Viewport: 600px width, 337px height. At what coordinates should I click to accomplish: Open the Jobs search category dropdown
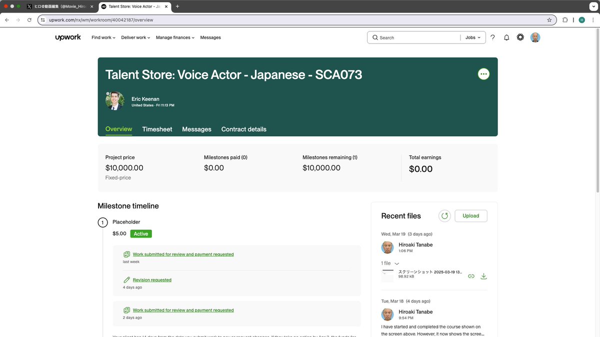(x=472, y=37)
